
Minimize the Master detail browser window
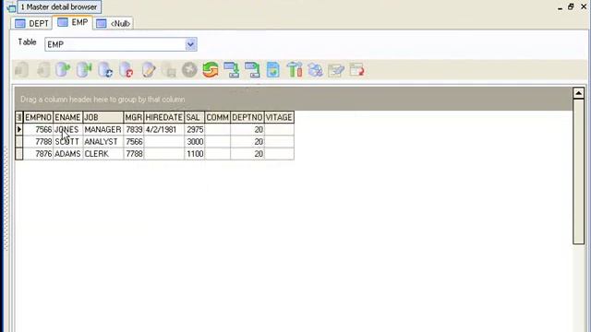pyautogui.click(x=561, y=7)
